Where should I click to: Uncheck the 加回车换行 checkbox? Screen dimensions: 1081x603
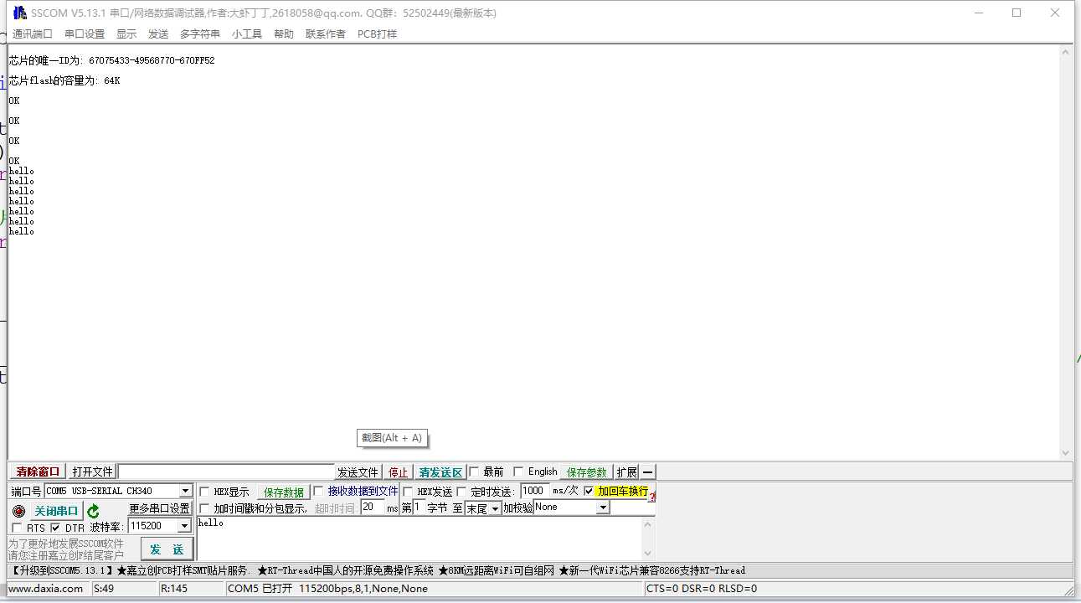[589, 491]
